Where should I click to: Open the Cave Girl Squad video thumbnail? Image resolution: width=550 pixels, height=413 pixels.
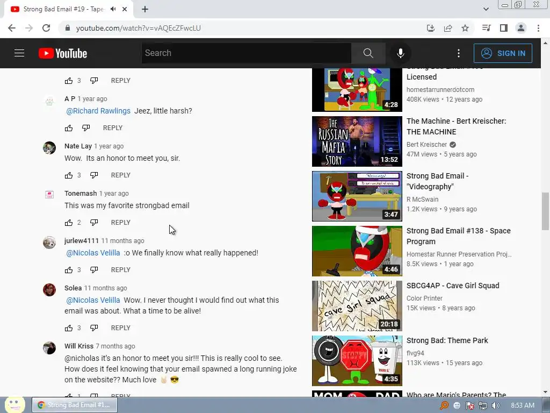point(357,306)
